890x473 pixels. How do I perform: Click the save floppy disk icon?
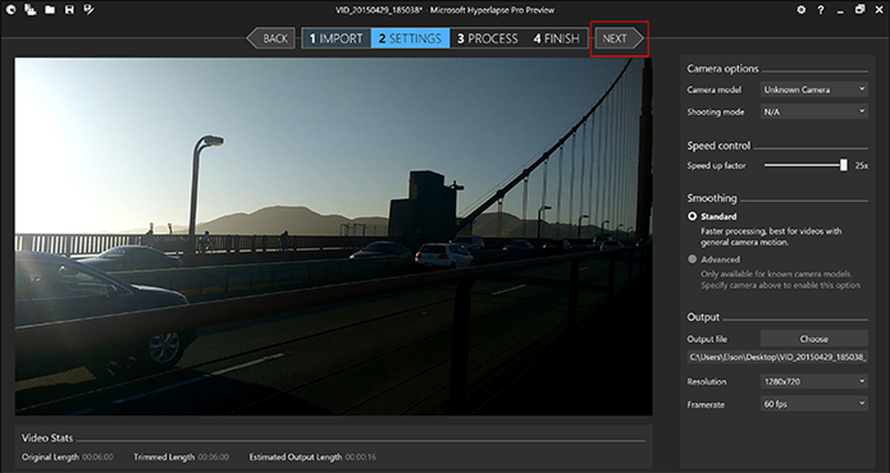[70, 10]
